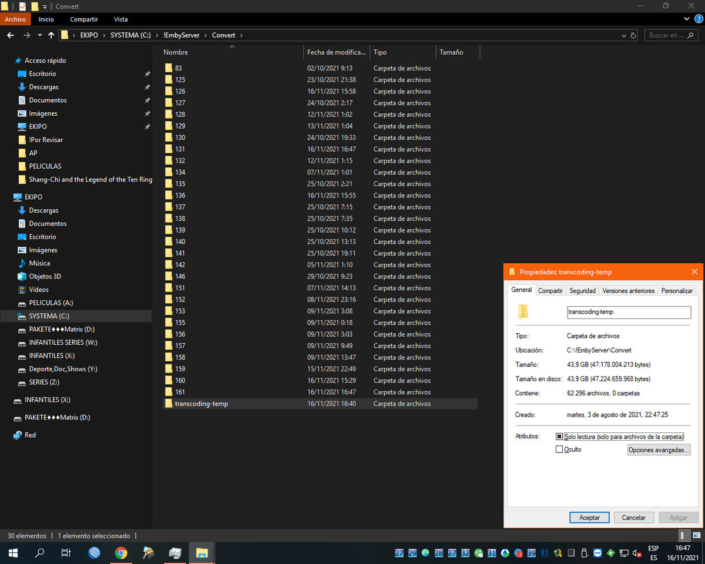Open the address bar history dropdown
The height and width of the screenshot is (564, 705).
pos(623,35)
